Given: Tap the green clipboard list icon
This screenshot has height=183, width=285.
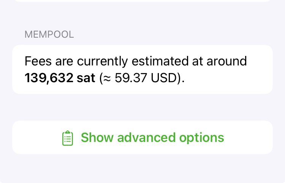Looking at the screenshot, I should click(68, 138).
